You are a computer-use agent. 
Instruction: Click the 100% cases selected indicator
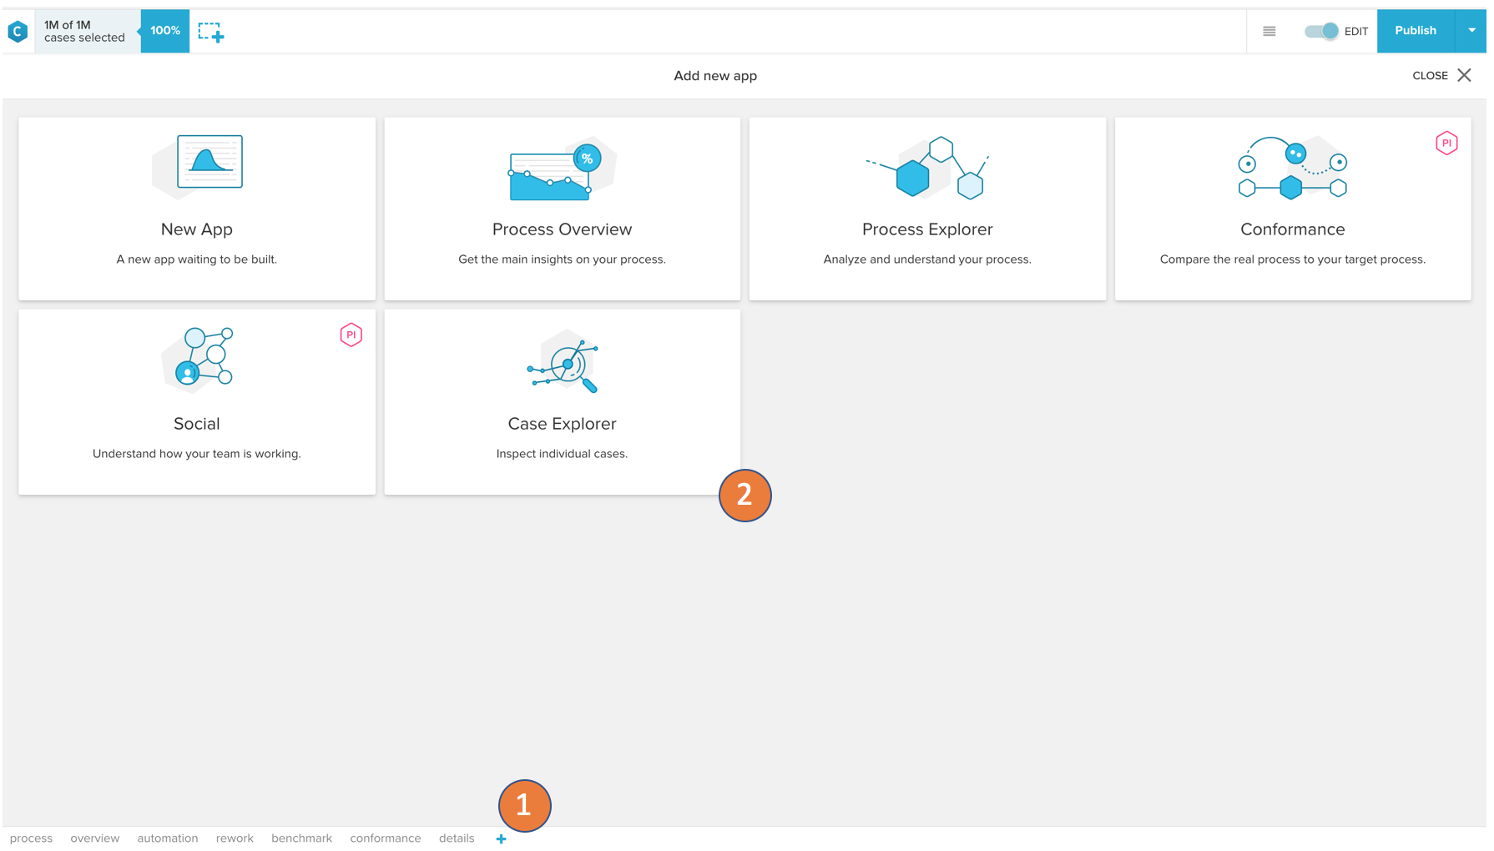tap(164, 31)
